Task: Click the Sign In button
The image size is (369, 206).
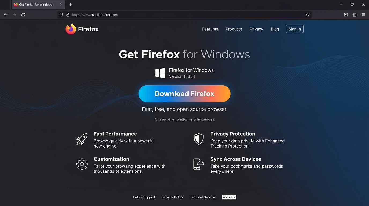Action: coord(295,29)
